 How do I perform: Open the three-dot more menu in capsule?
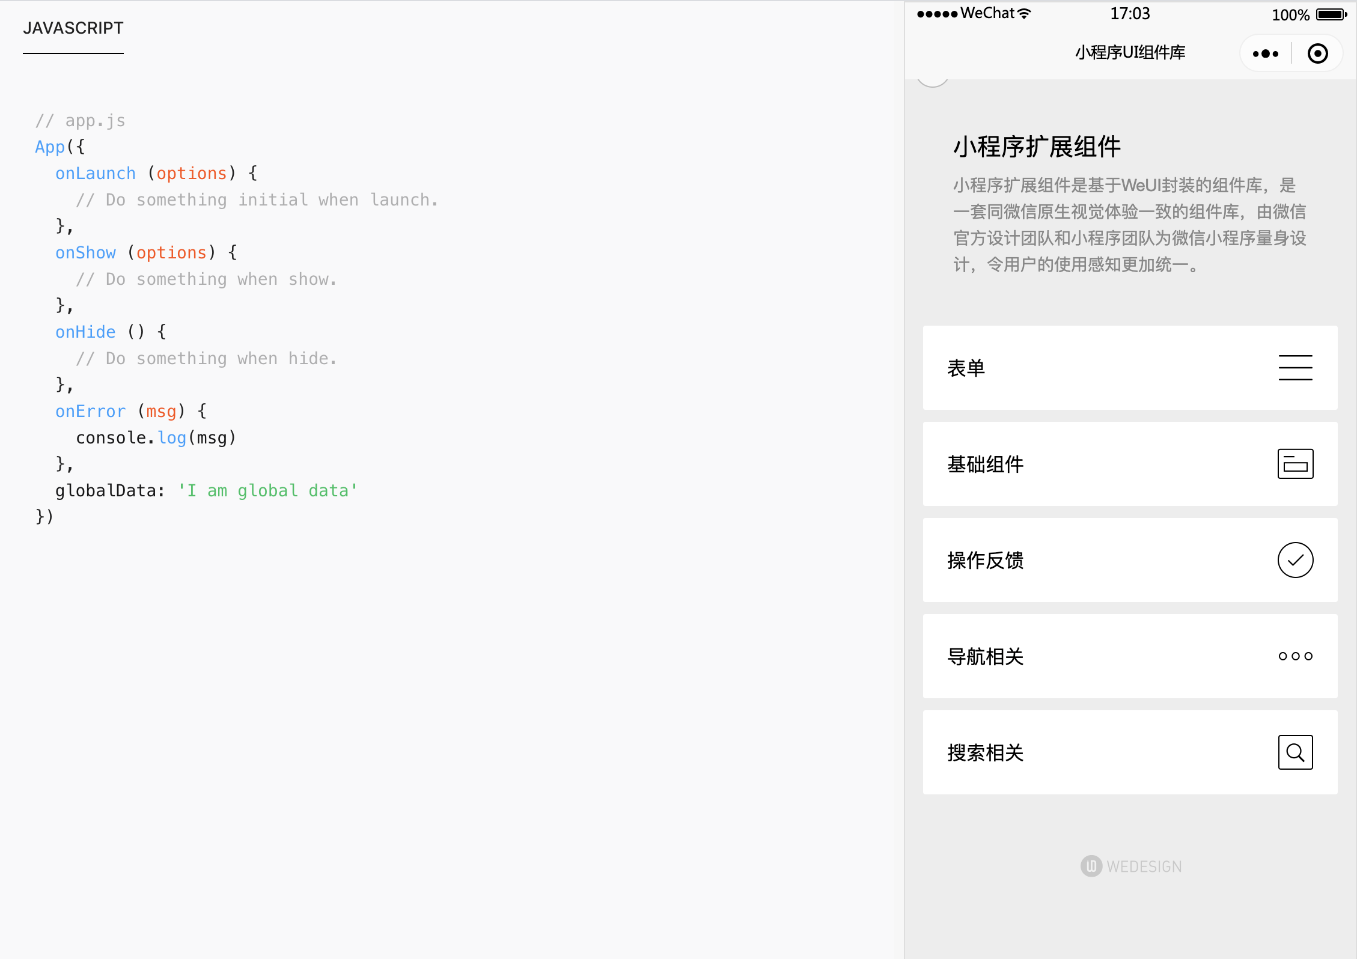click(1265, 53)
